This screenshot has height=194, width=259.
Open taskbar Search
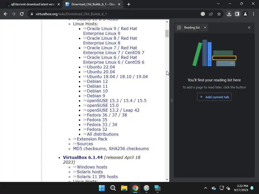coord(113,188)
